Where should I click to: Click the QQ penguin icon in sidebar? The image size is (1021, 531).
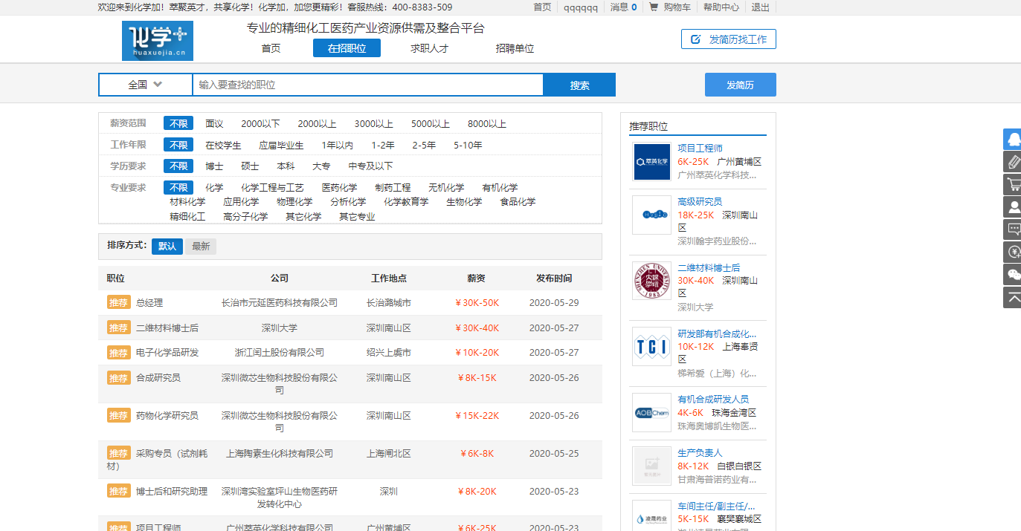1013,139
